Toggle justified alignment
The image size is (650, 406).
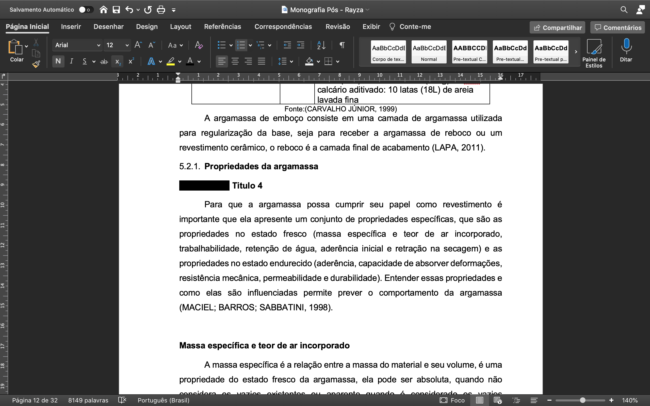coord(261,61)
